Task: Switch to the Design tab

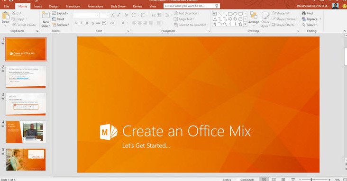Action: coord(54,6)
